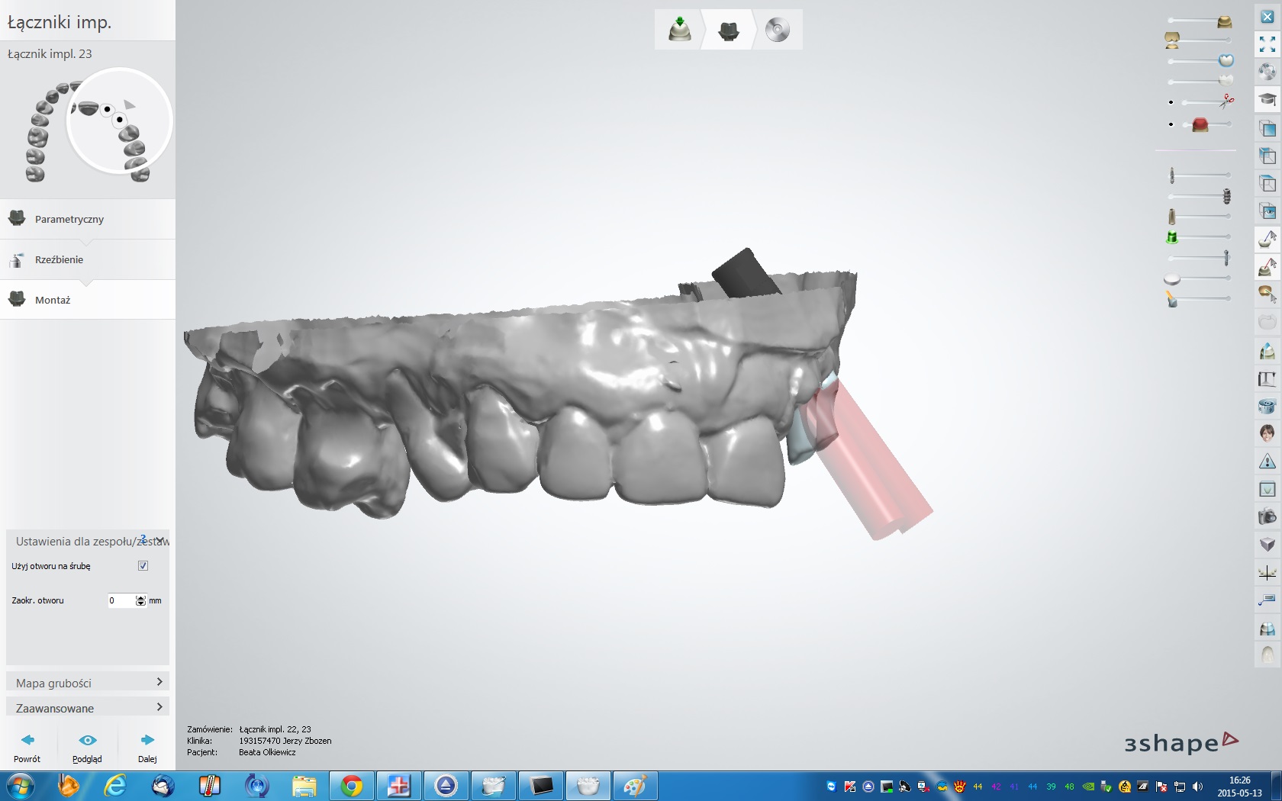Click the eye cube view icon
Image resolution: width=1282 pixels, height=801 pixels.
pyautogui.click(x=1267, y=211)
